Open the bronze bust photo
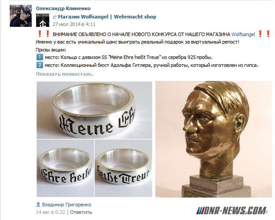The image size is (275, 220). point(213,139)
